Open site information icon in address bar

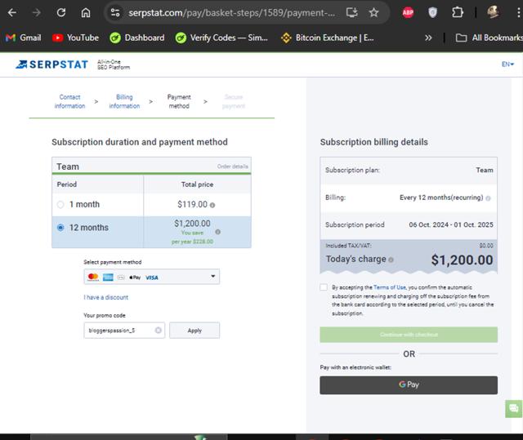point(115,13)
